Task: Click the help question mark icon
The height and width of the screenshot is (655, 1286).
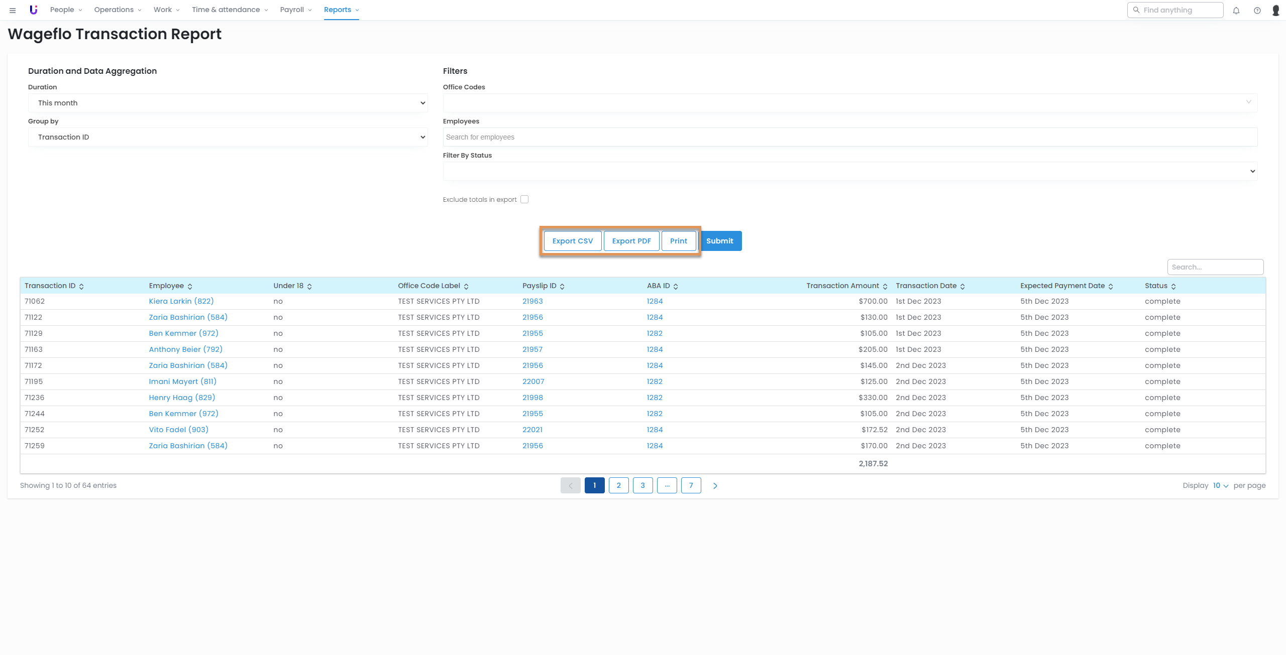Action: (x=1257, y=10)
